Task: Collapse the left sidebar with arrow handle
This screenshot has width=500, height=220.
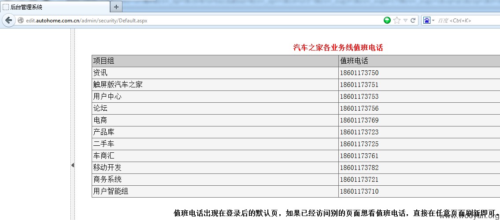Action: tap(73, 165)
